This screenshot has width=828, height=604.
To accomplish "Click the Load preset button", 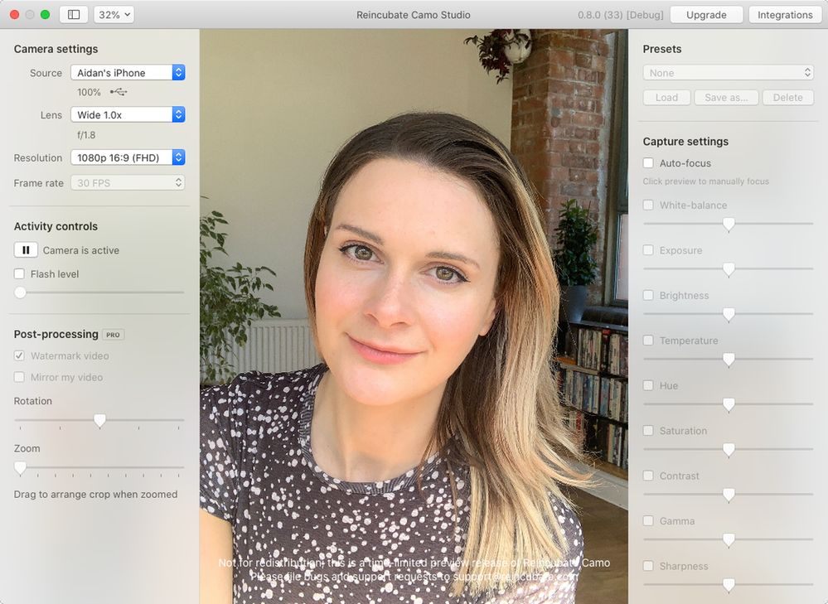I will [x=666, y=98].
